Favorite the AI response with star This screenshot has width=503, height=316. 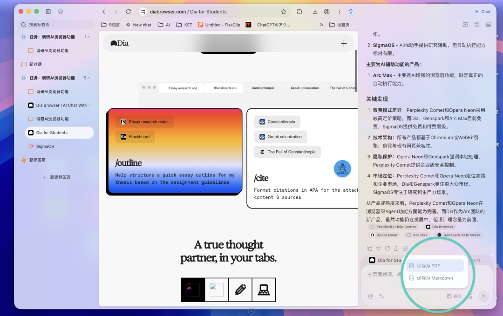coord(379,248)
